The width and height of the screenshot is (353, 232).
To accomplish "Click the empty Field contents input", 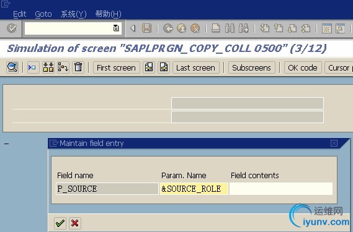I will pos(281,189).
